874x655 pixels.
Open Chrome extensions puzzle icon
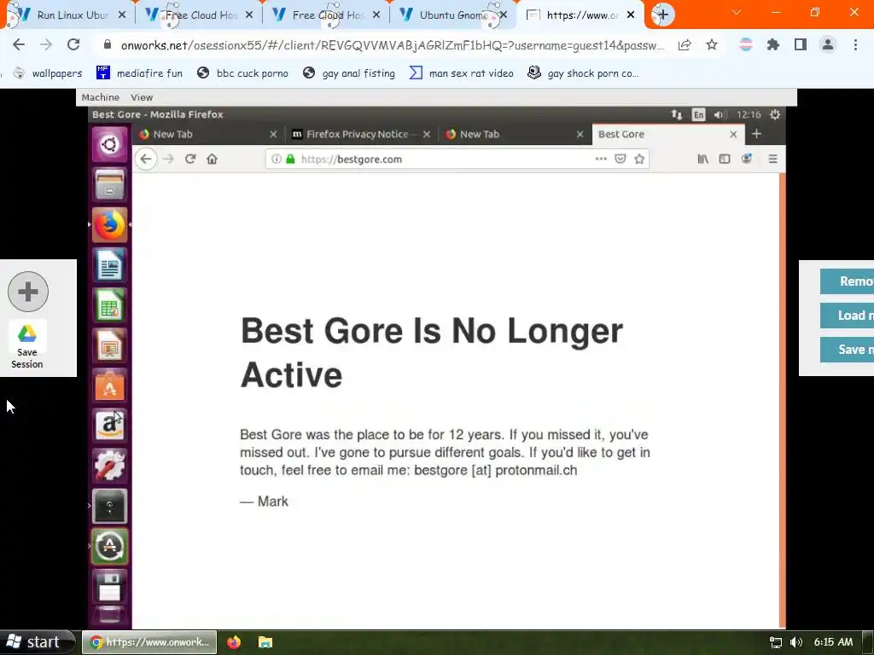[773, 44]
